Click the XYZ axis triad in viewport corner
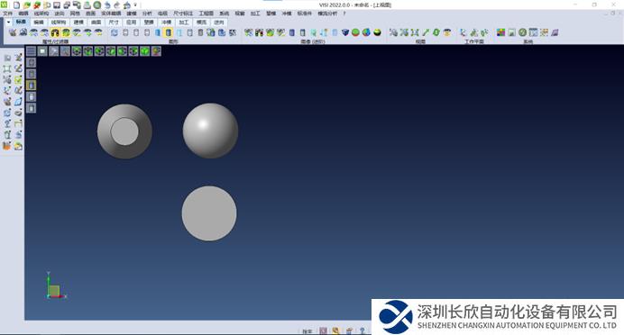This screenshot has height=335, width=624. [x=56, y=285]
